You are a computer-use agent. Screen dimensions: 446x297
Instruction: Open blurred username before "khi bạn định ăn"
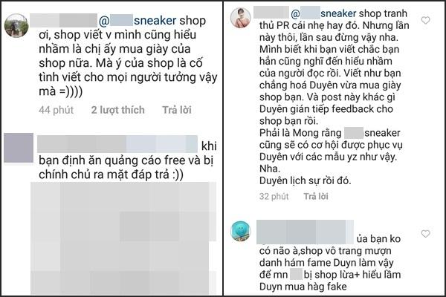(x=117, y=144)
